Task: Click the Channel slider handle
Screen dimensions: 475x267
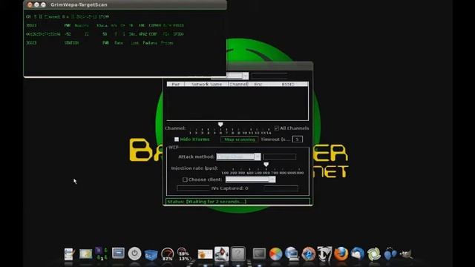Action: click(x=220, y=125)
